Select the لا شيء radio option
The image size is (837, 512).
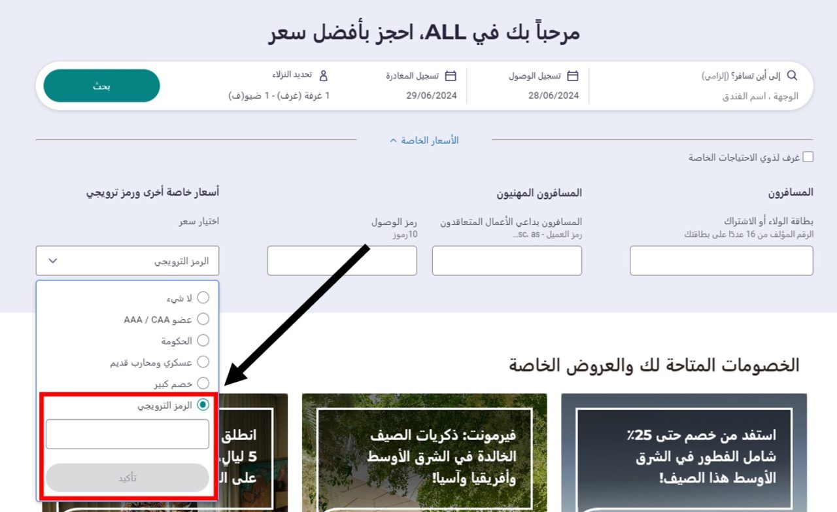coord(203,298)
